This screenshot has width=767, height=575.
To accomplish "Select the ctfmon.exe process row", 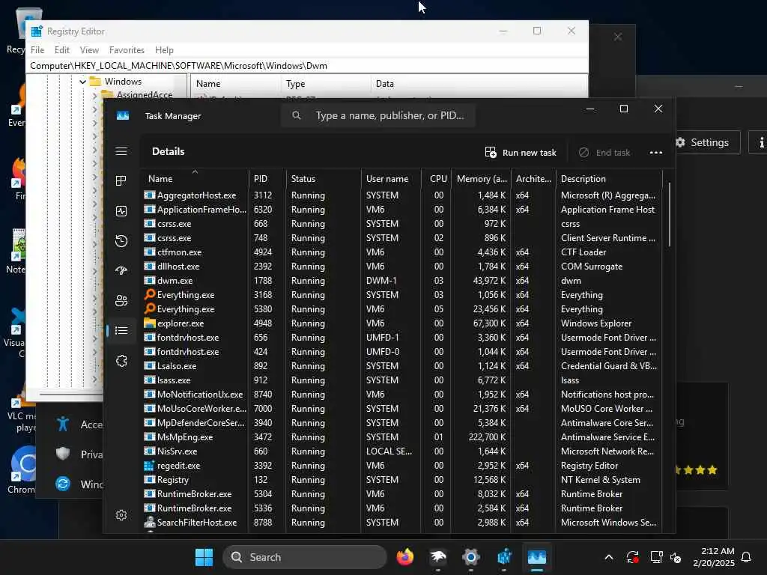I will click(x=401, y=252).
